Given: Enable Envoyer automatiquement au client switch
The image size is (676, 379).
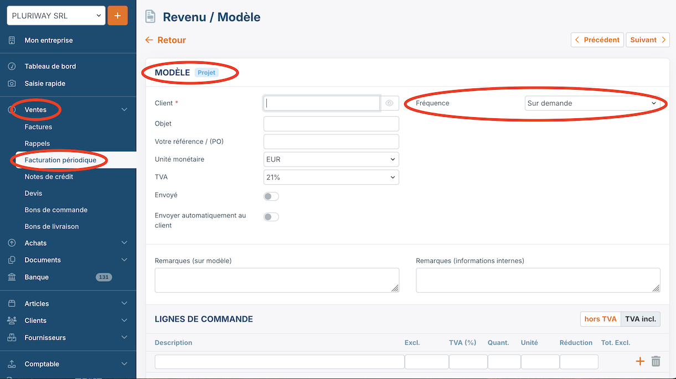Looking at the screenshot, I should [x=271, y=217].
